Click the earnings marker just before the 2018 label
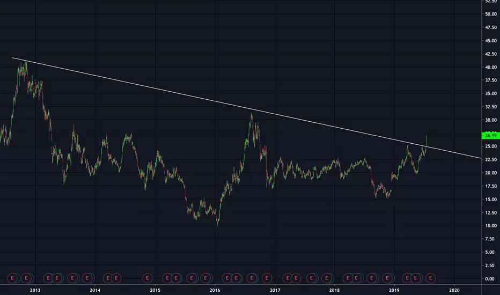500x295 pixels. tap(327, 278)
